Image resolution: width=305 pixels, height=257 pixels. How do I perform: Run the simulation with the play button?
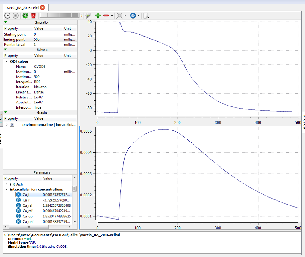pos(7,16)
